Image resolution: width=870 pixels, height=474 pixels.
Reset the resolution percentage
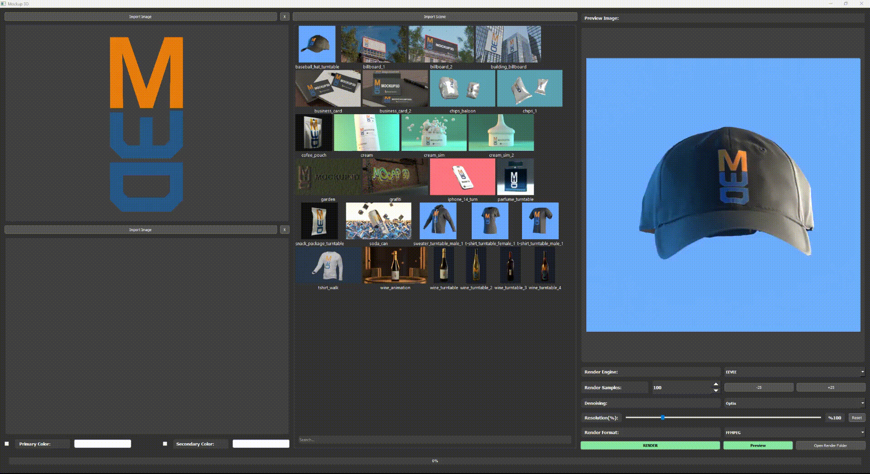[x=857, y=418]
